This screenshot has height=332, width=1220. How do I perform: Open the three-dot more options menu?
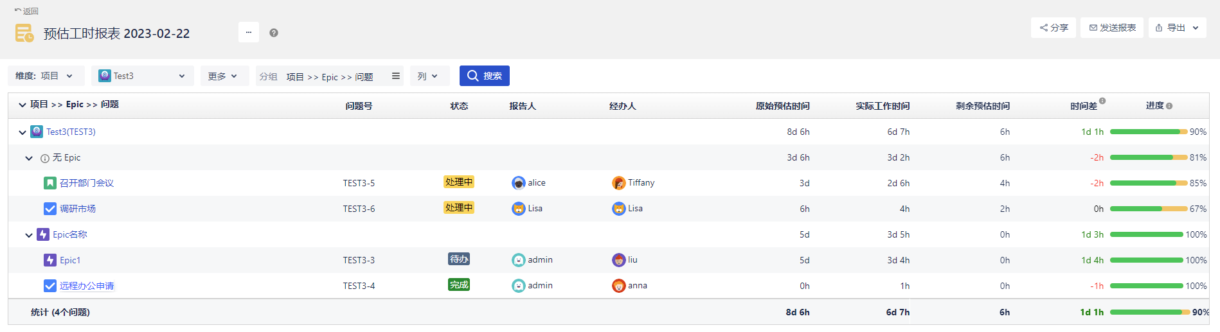[x=249, y=32]
